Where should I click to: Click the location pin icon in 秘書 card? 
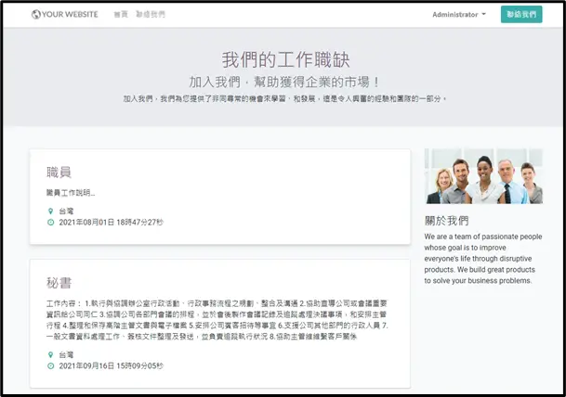point(51,355)
